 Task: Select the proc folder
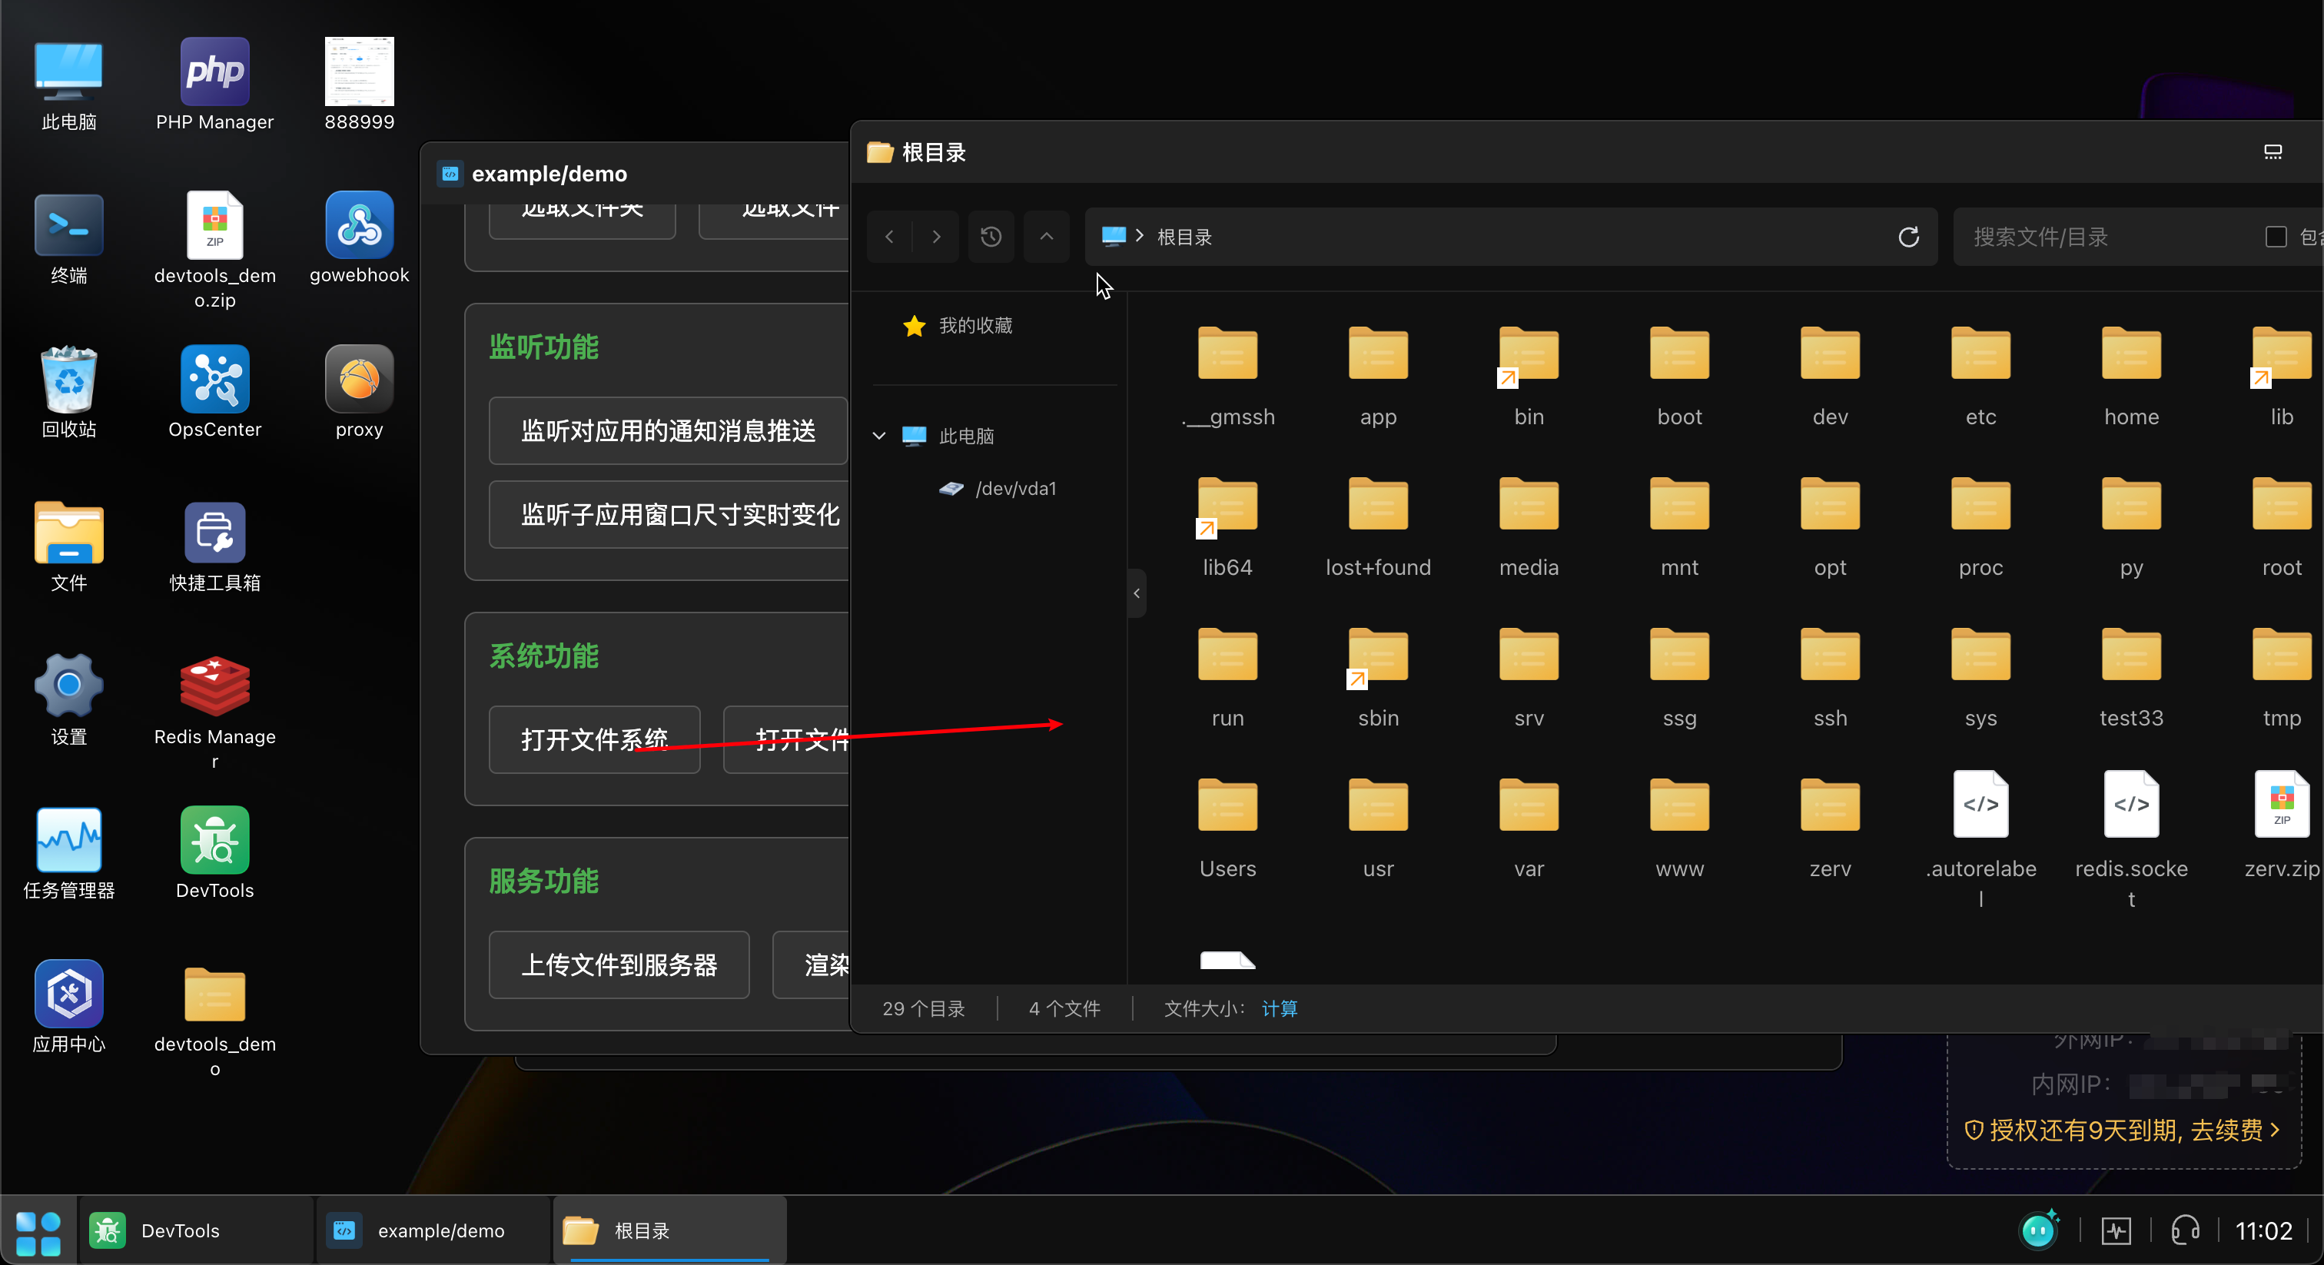[1980, 527]
